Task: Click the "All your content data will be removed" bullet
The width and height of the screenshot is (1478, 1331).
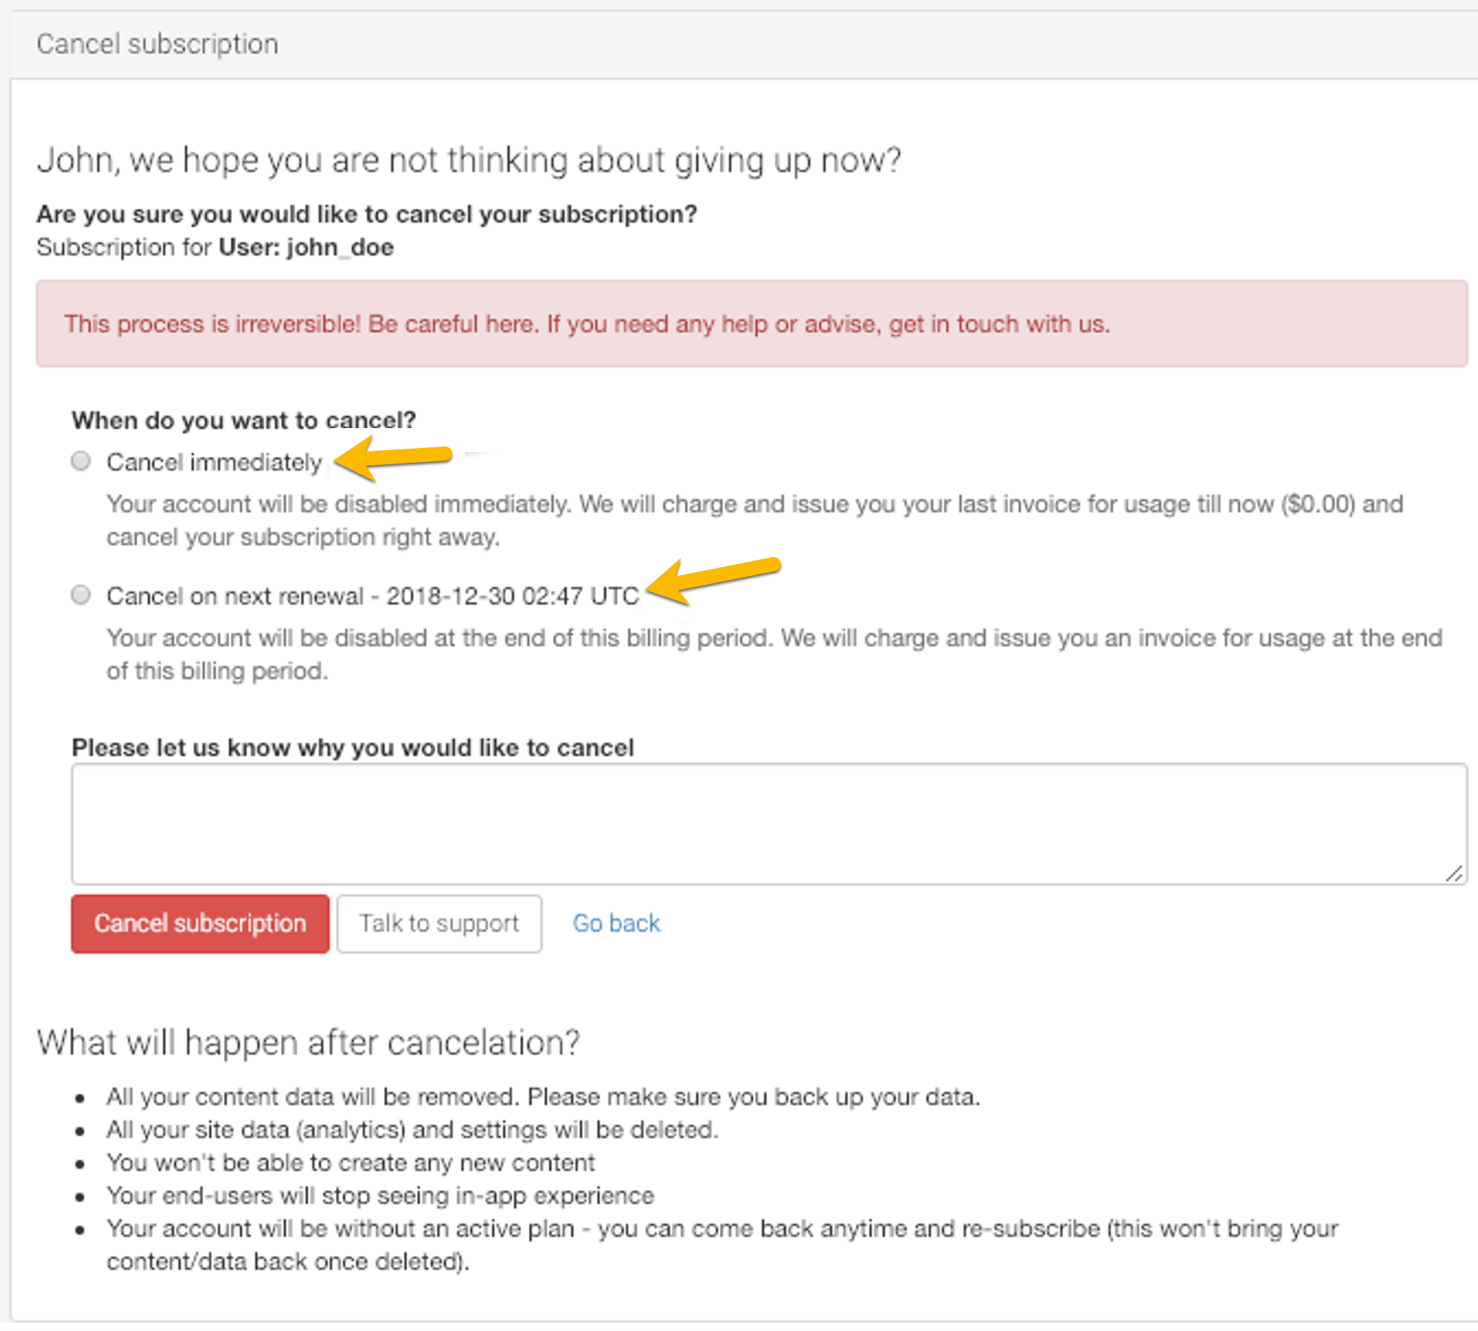Action: point(542,1097)
